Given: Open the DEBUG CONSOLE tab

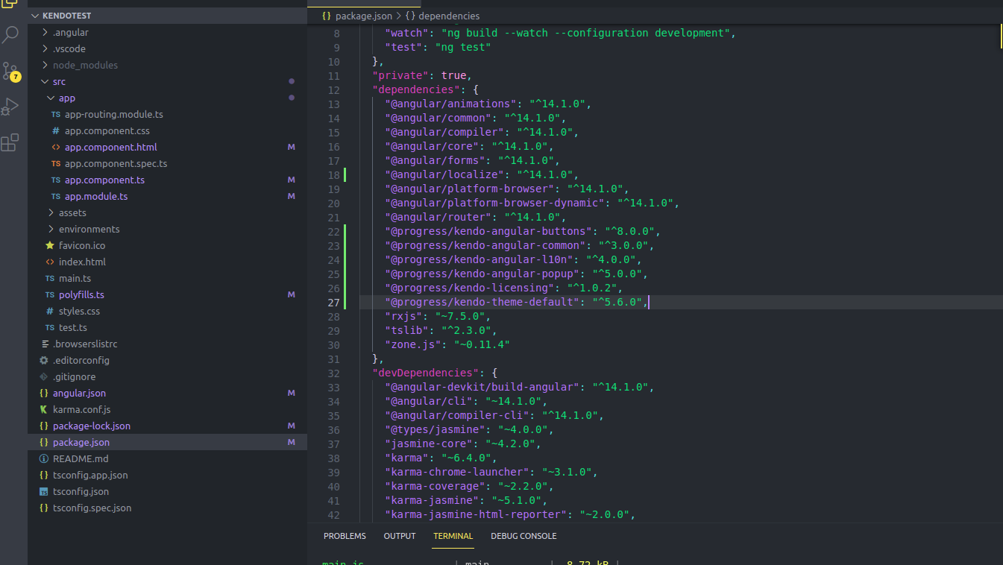Looking at the screenshot, I should point(523,536).
